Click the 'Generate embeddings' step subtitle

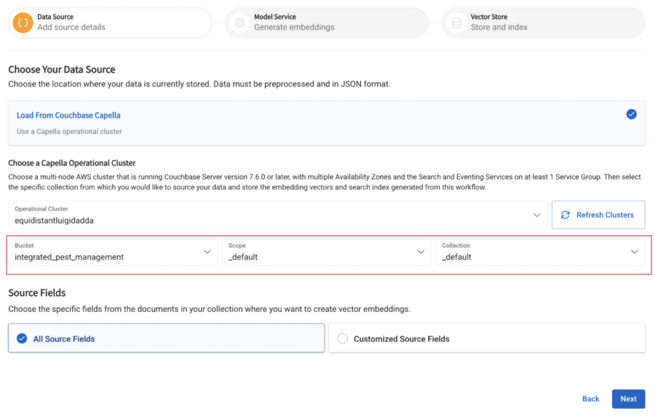[x=294, y=27]
